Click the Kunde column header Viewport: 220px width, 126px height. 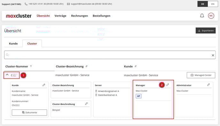click(x=128, y=66)
